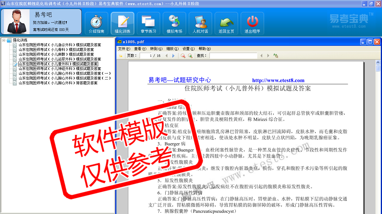Click the zoom out magnifier icon
Viewport: 382px width, 214px height.
(x=183, y=56)
